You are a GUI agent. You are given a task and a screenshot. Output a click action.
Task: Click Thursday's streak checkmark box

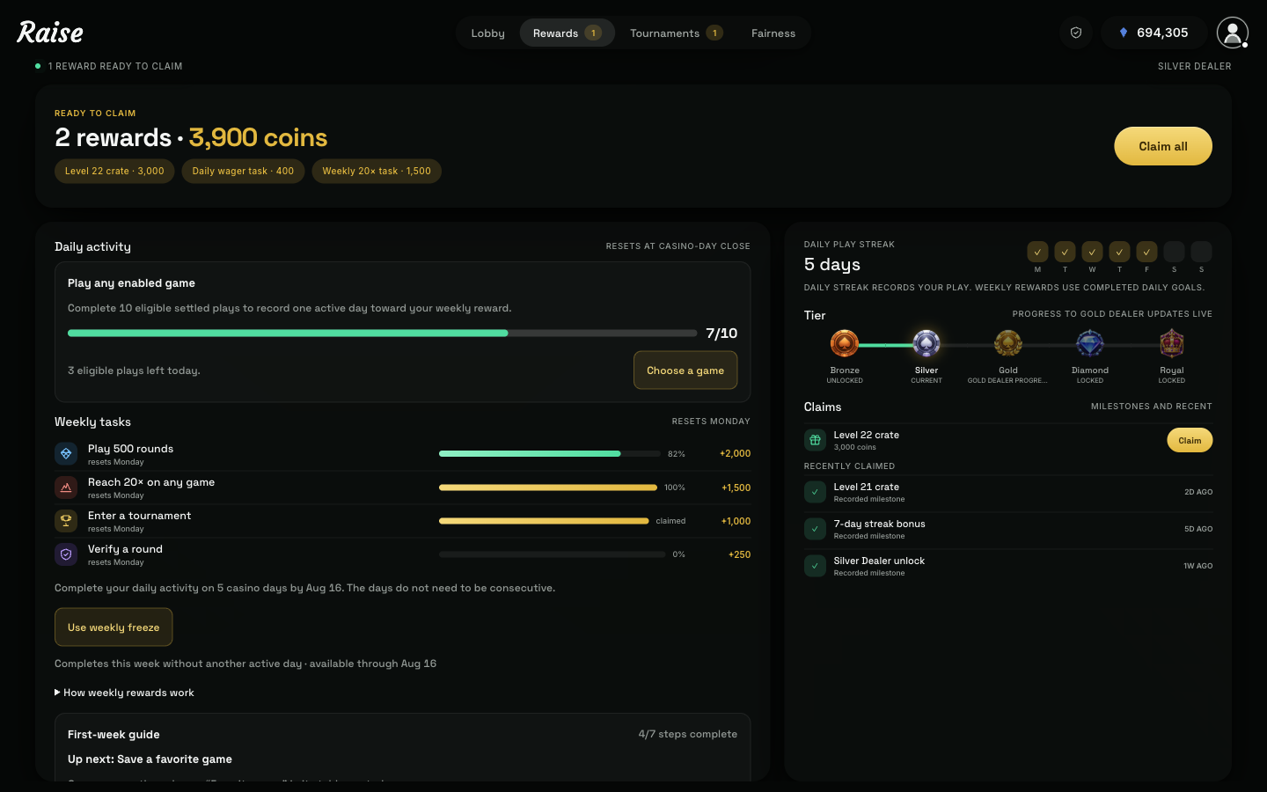click(x=1119, y=252)
